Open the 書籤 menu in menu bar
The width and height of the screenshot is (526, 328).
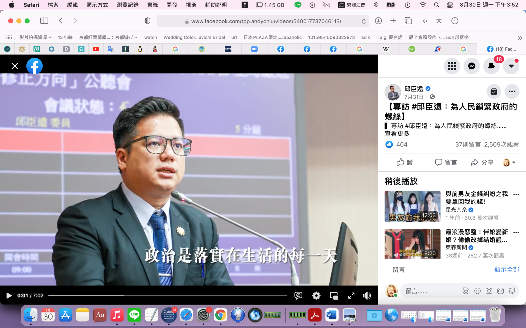[152, 5]
